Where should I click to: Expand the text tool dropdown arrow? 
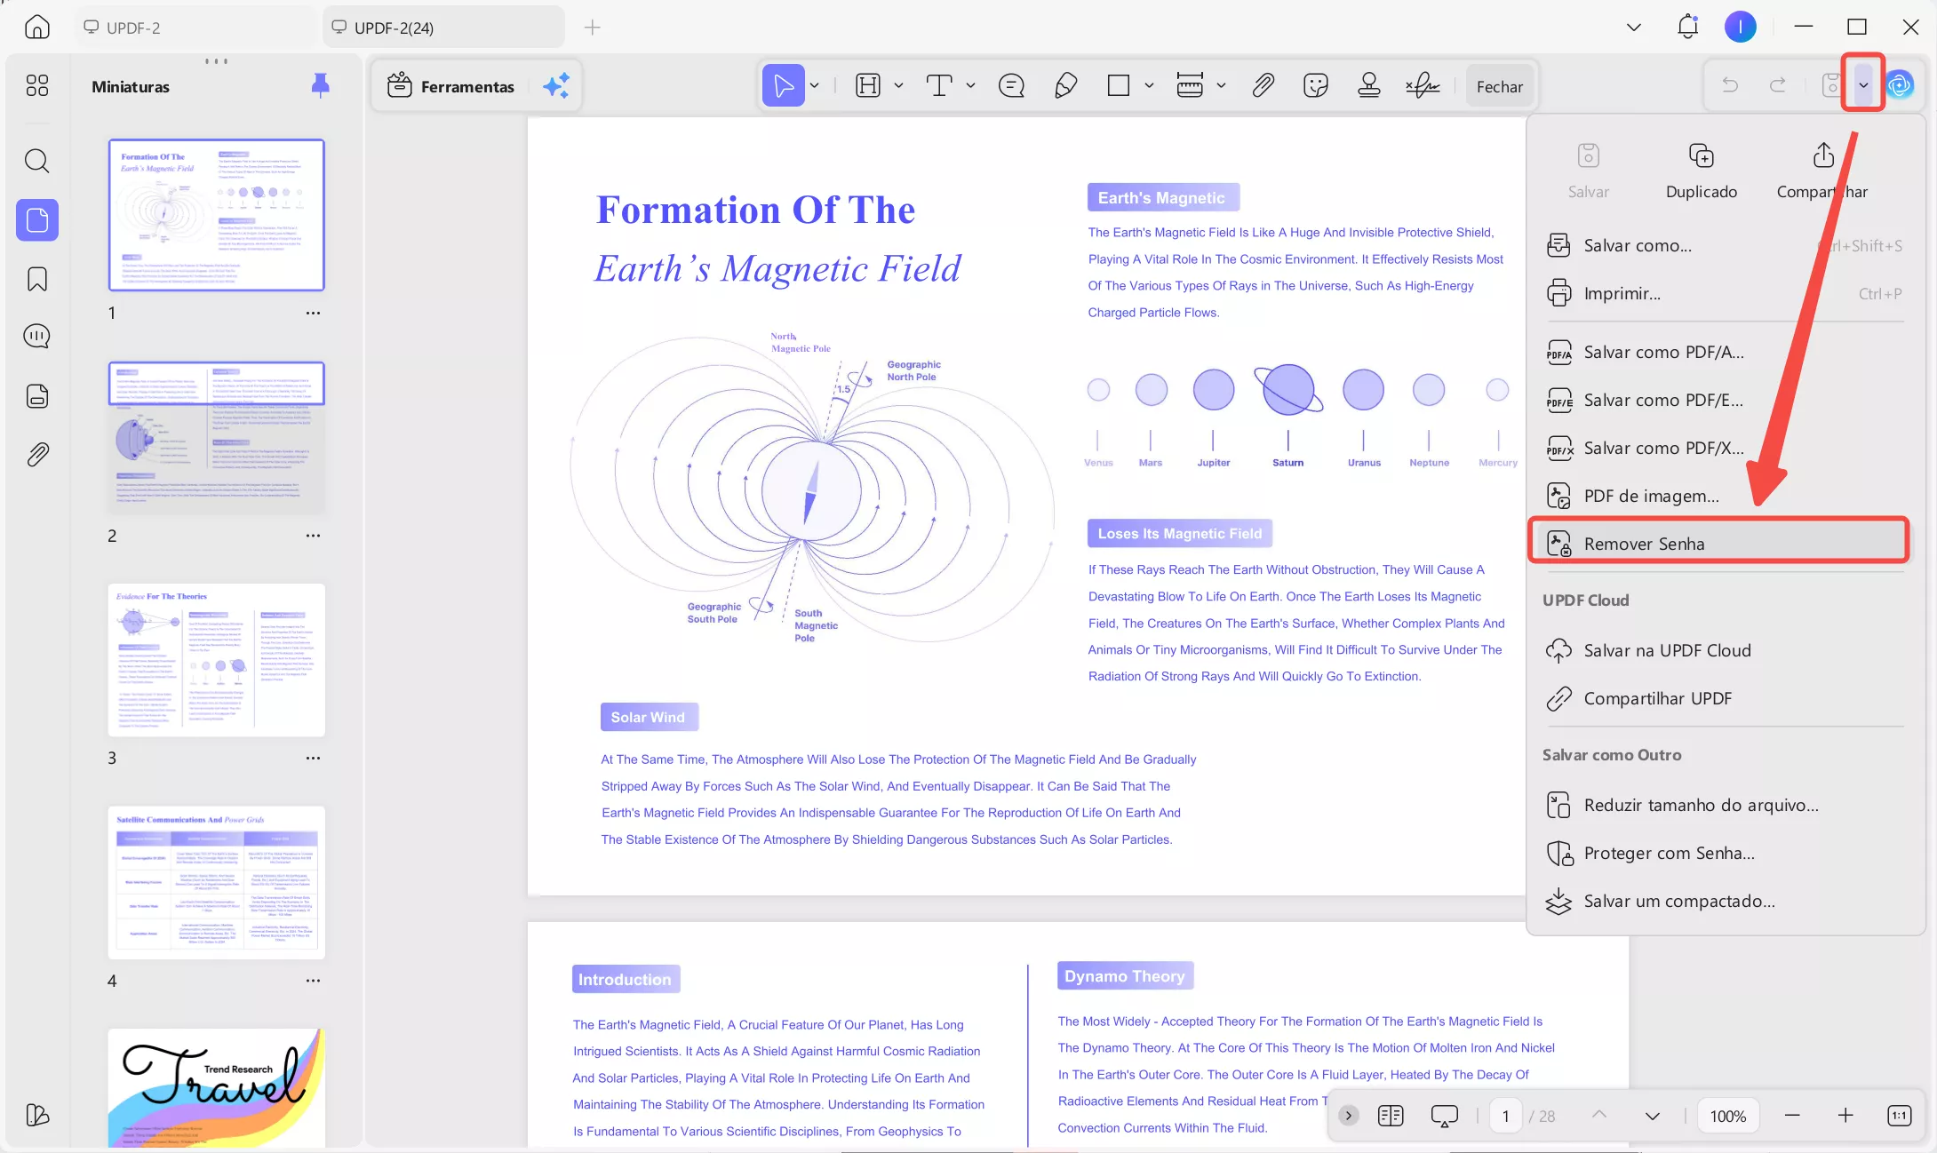coord(970,86)
